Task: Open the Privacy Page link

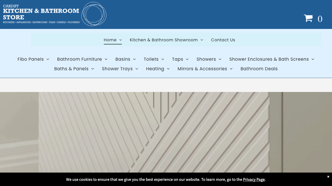Action: 254,179
